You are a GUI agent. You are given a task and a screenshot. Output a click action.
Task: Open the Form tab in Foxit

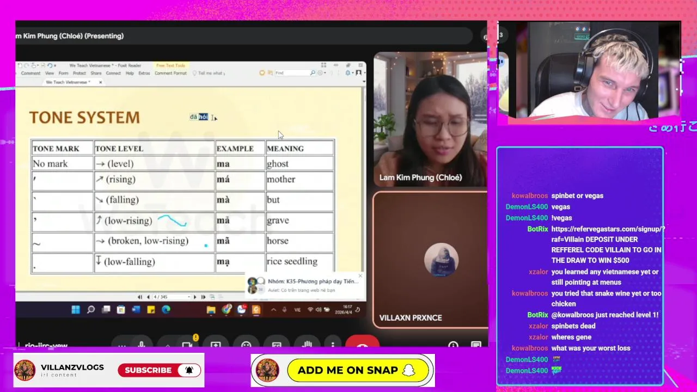(63, 73)
